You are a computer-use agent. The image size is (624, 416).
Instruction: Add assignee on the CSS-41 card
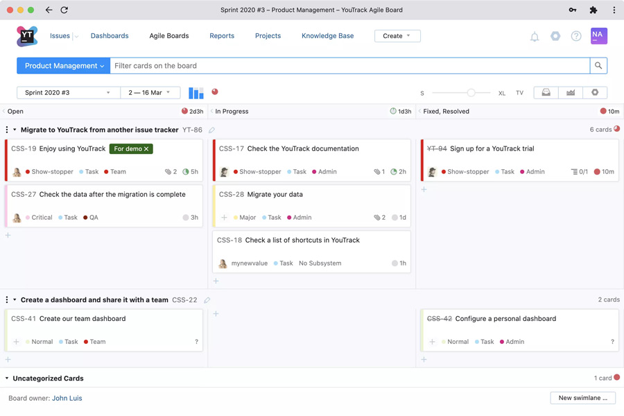[x=17, y=342]
